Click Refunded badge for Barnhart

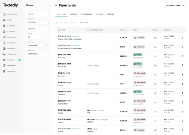click(x=140, y=73)
